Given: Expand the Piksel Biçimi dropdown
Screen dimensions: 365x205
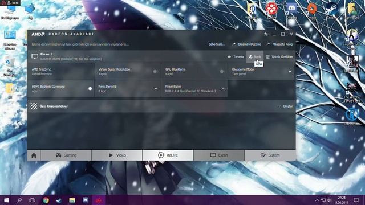Looking at the screenshot, I should coord(223,89).
